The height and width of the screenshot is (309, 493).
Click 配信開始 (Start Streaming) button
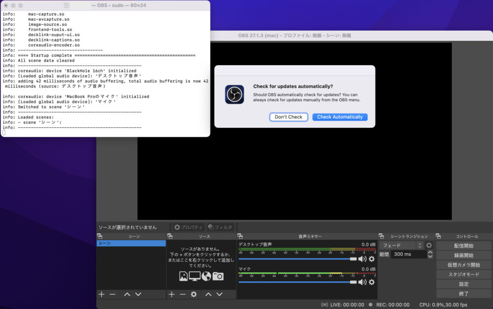click(x=464, y=246)
